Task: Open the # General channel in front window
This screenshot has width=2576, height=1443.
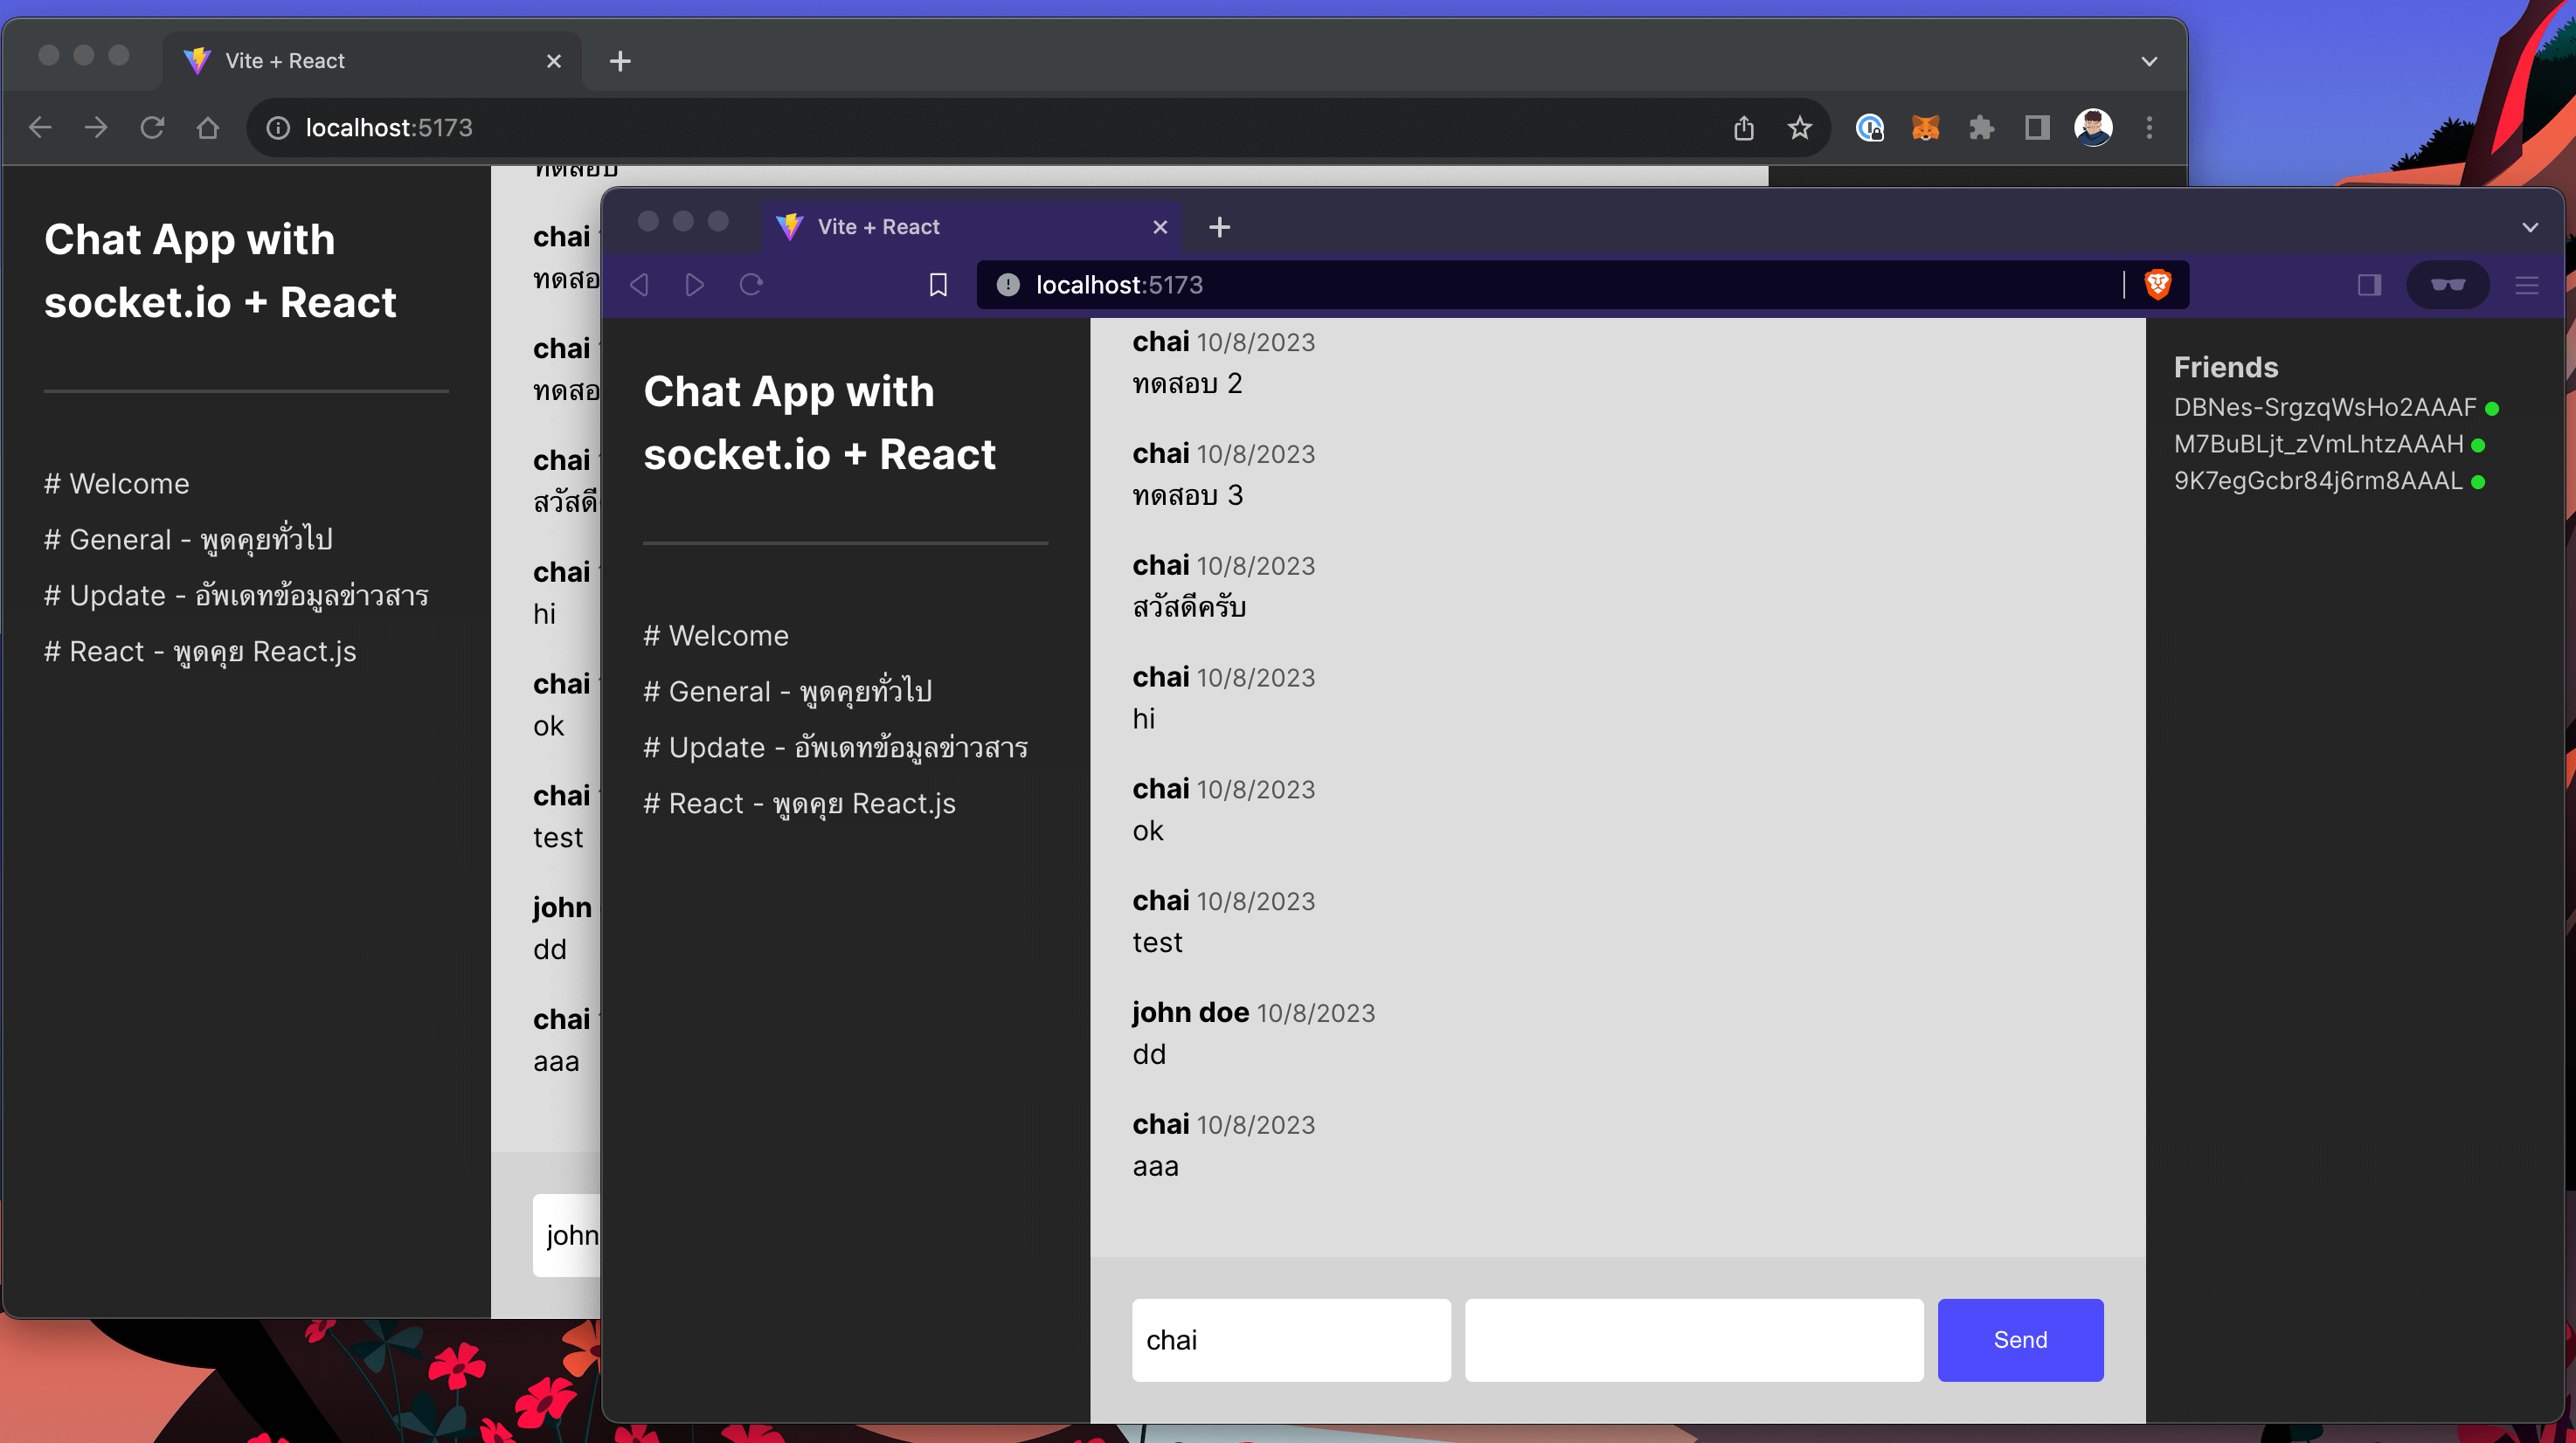Action: click(x=787, y=692)
